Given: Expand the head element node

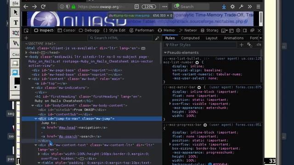Looking at the screenshot, I should tap(27, 53).
